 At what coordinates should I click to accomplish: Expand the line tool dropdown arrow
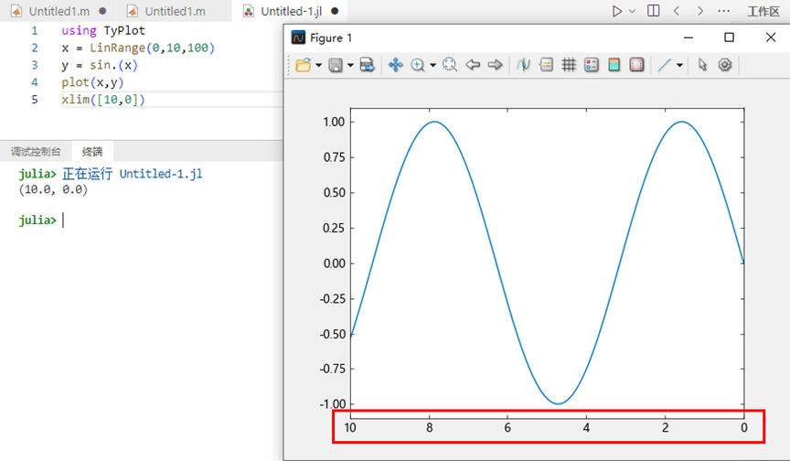point(679,65)
